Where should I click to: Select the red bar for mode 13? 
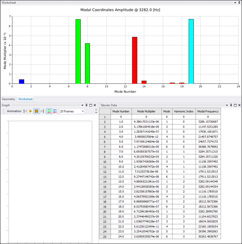pyautogui.click(x=135, y=60)
